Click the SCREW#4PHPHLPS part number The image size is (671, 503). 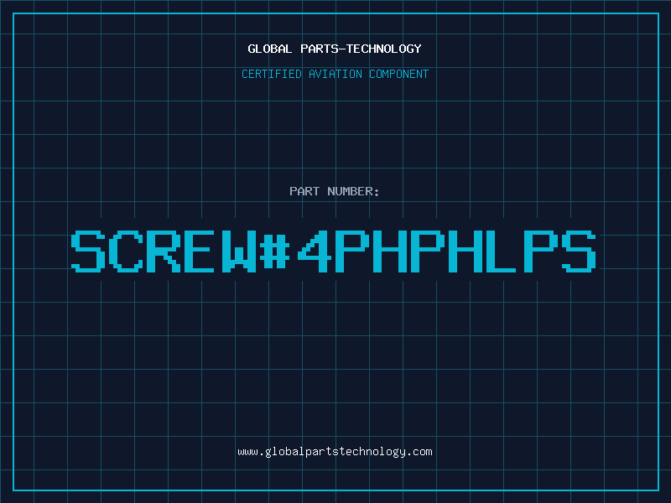(x=333, y=251)
